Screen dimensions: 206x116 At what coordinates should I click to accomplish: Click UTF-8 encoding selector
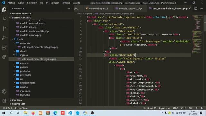click(175, 108)
